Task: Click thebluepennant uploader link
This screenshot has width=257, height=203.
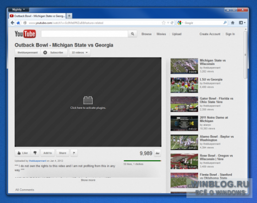Action: (x=38, y=161)
